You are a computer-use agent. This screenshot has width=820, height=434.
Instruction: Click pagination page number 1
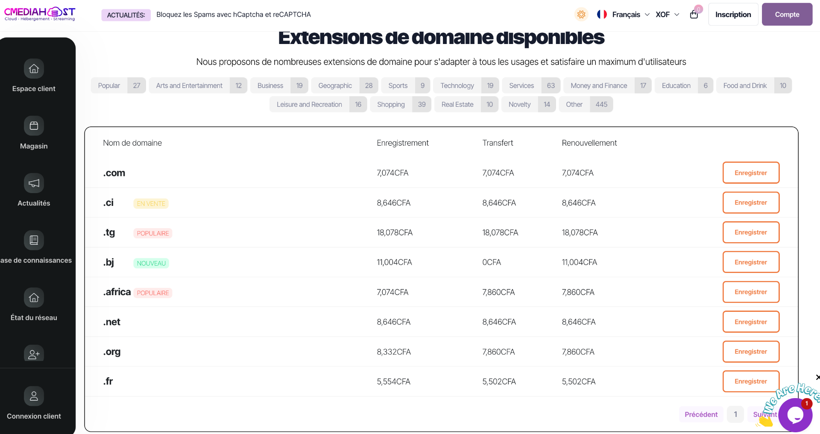click(x=735, y=414)
